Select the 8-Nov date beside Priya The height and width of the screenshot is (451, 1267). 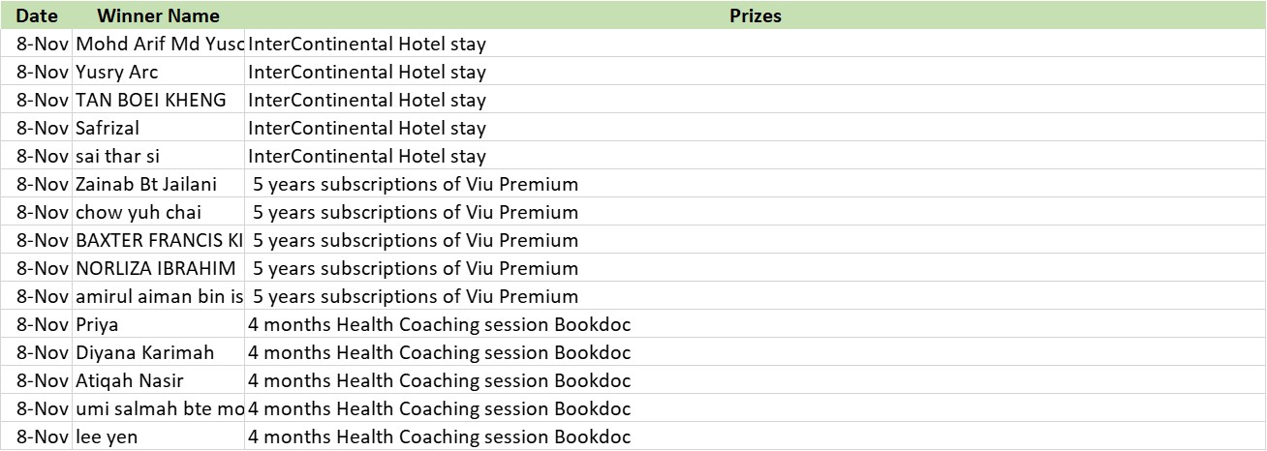(x=43, y=324)
